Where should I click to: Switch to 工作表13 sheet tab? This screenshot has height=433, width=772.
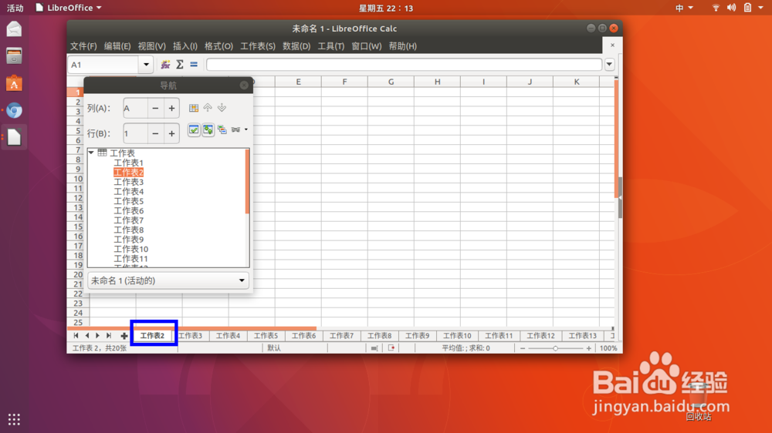point(582,336)
